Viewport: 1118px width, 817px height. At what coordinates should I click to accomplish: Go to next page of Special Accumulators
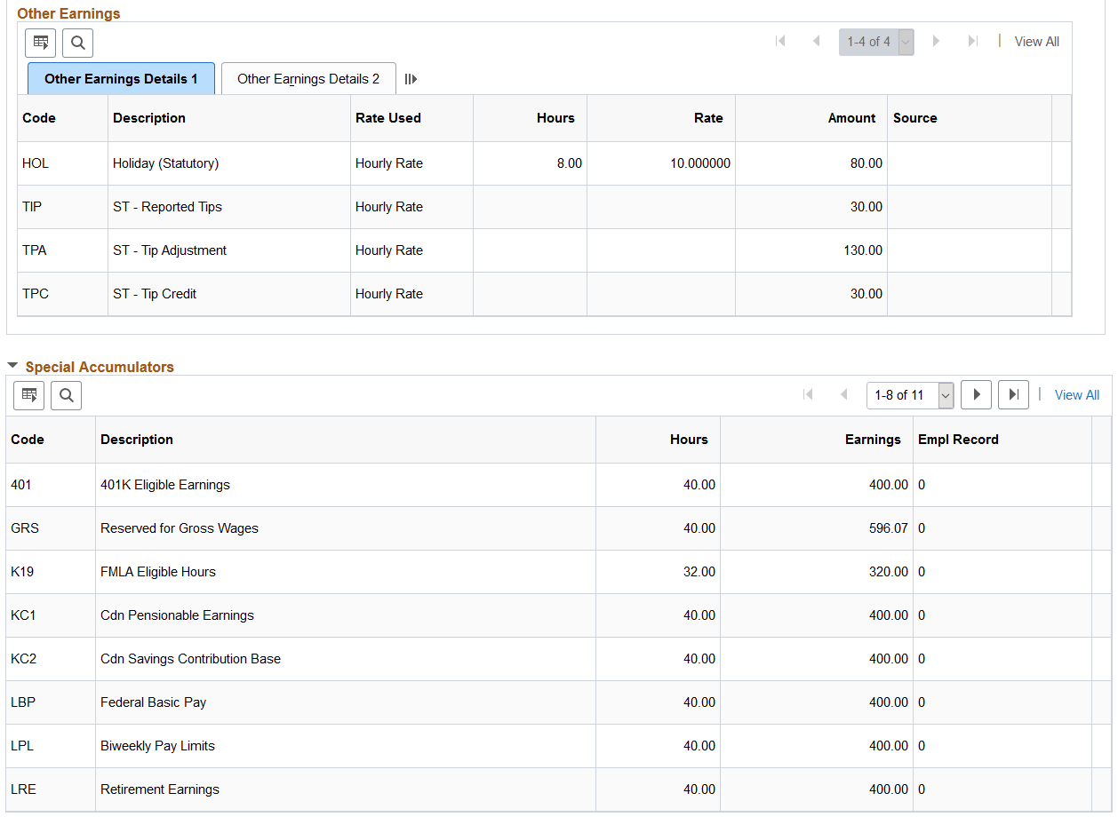click(x=976, y=394)
